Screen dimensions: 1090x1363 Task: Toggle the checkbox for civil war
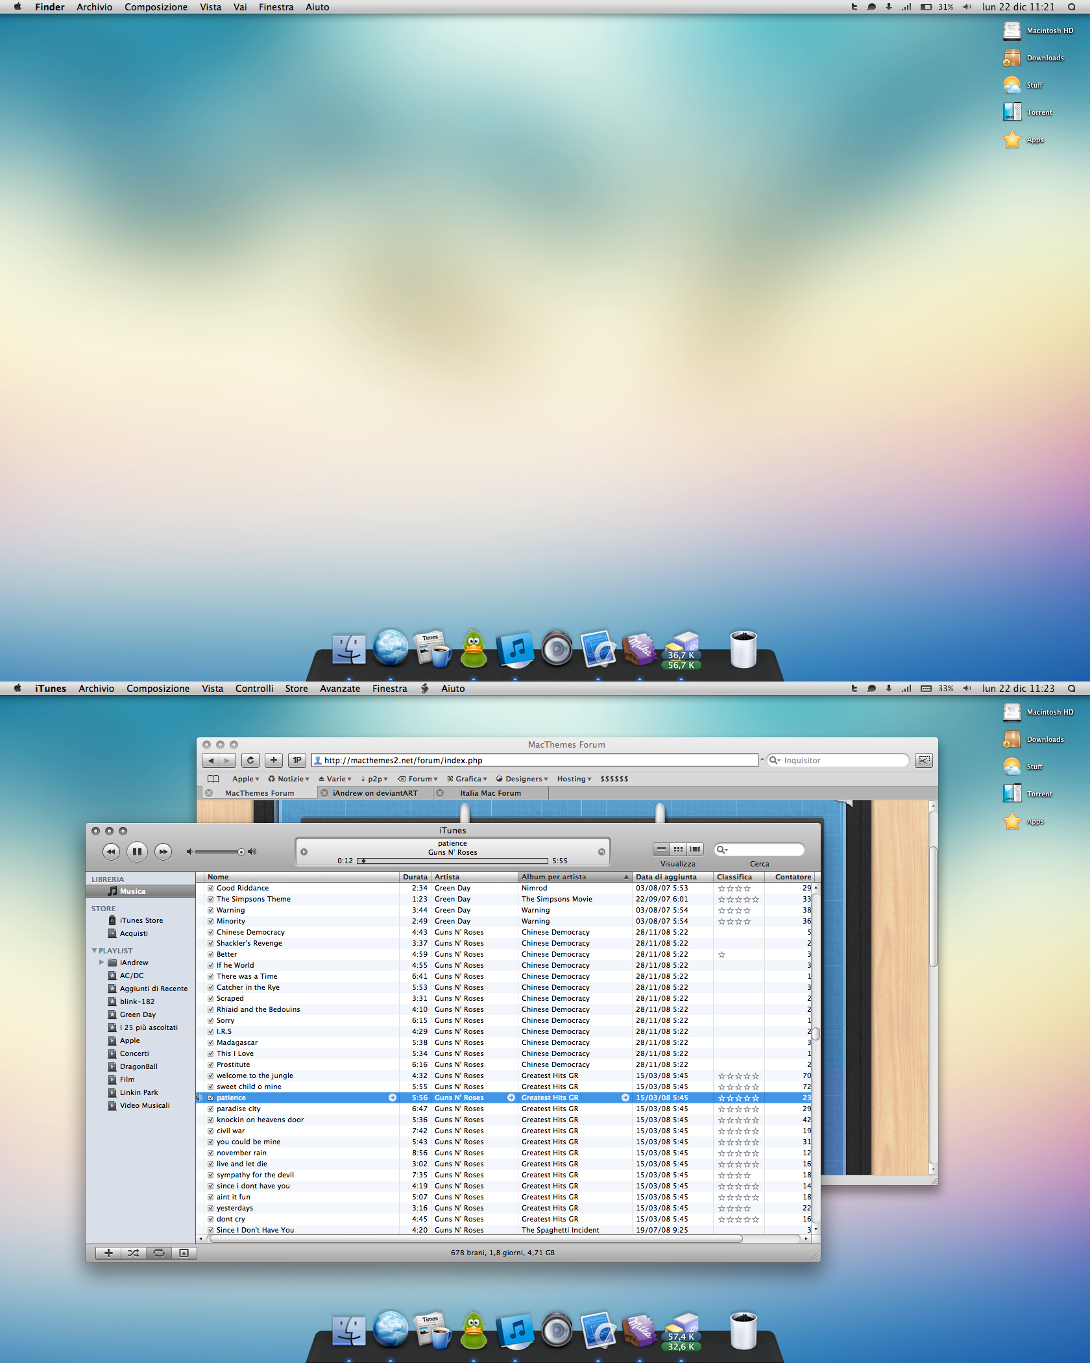tap(211, 1131)
